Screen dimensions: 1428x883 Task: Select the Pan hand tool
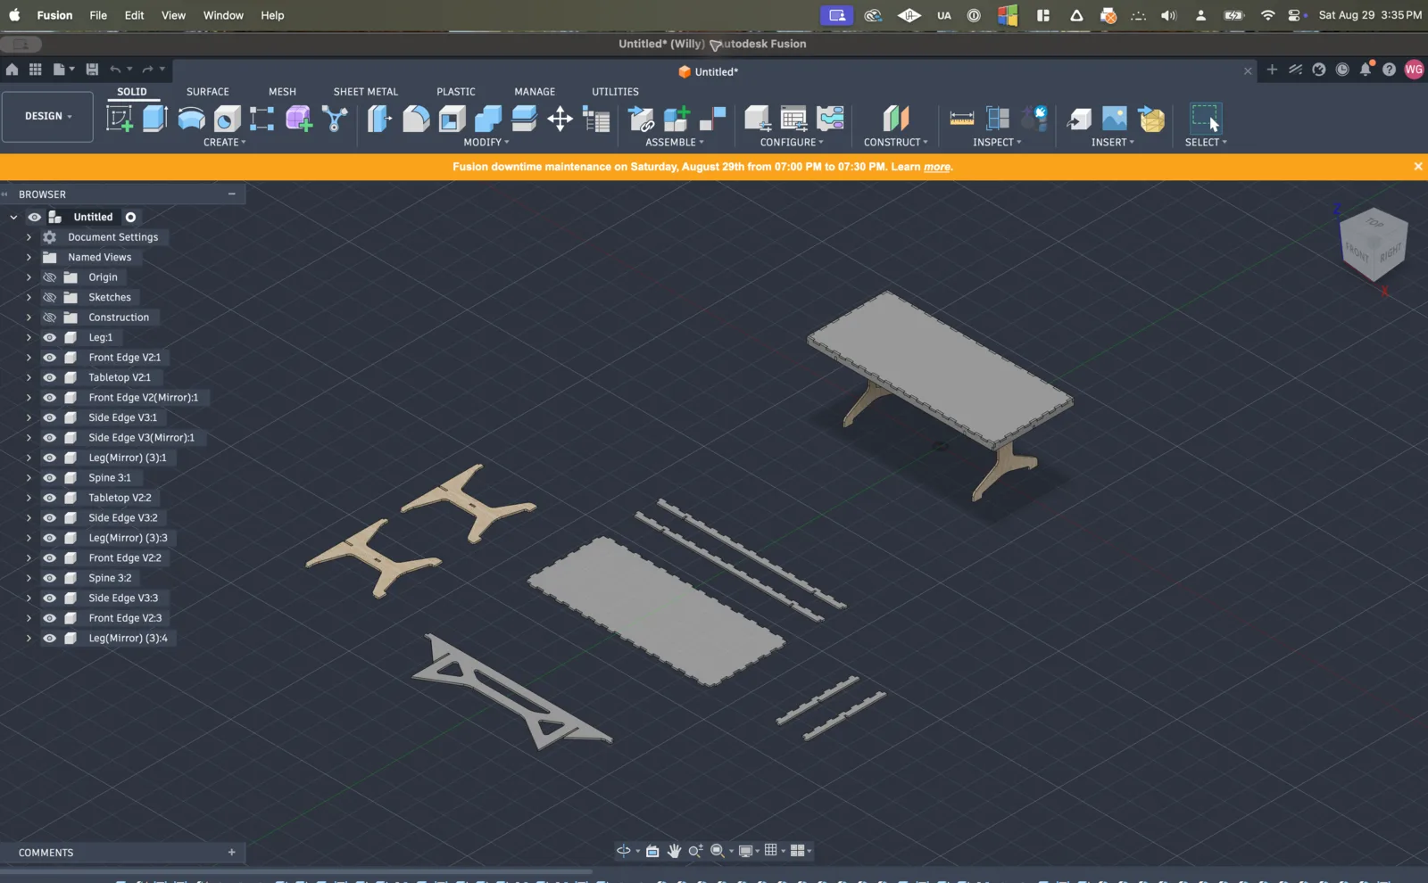(x=674, y=851)
